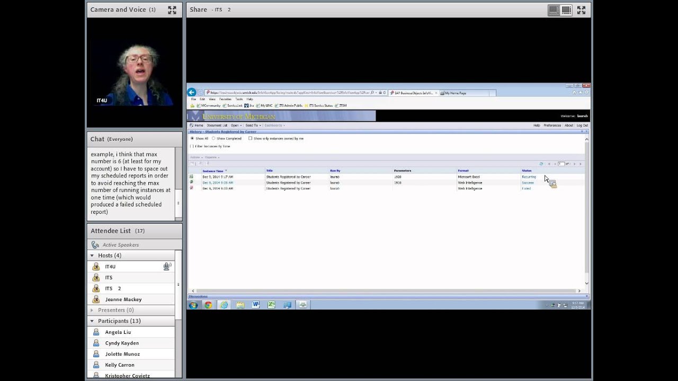This screenshot has height=381, width=678.
Task: Click the Success status link
Action: tap(528, 183)
